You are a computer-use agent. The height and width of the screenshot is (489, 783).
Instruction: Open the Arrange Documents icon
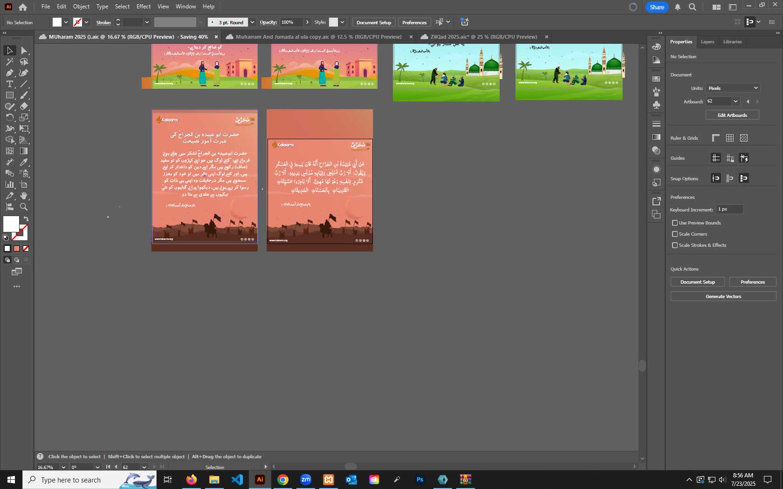(x=716, y=7)
